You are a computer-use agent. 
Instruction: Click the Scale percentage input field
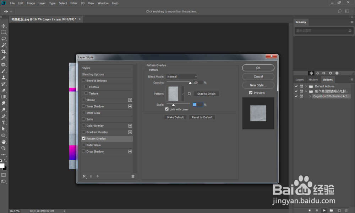point(198,105)
